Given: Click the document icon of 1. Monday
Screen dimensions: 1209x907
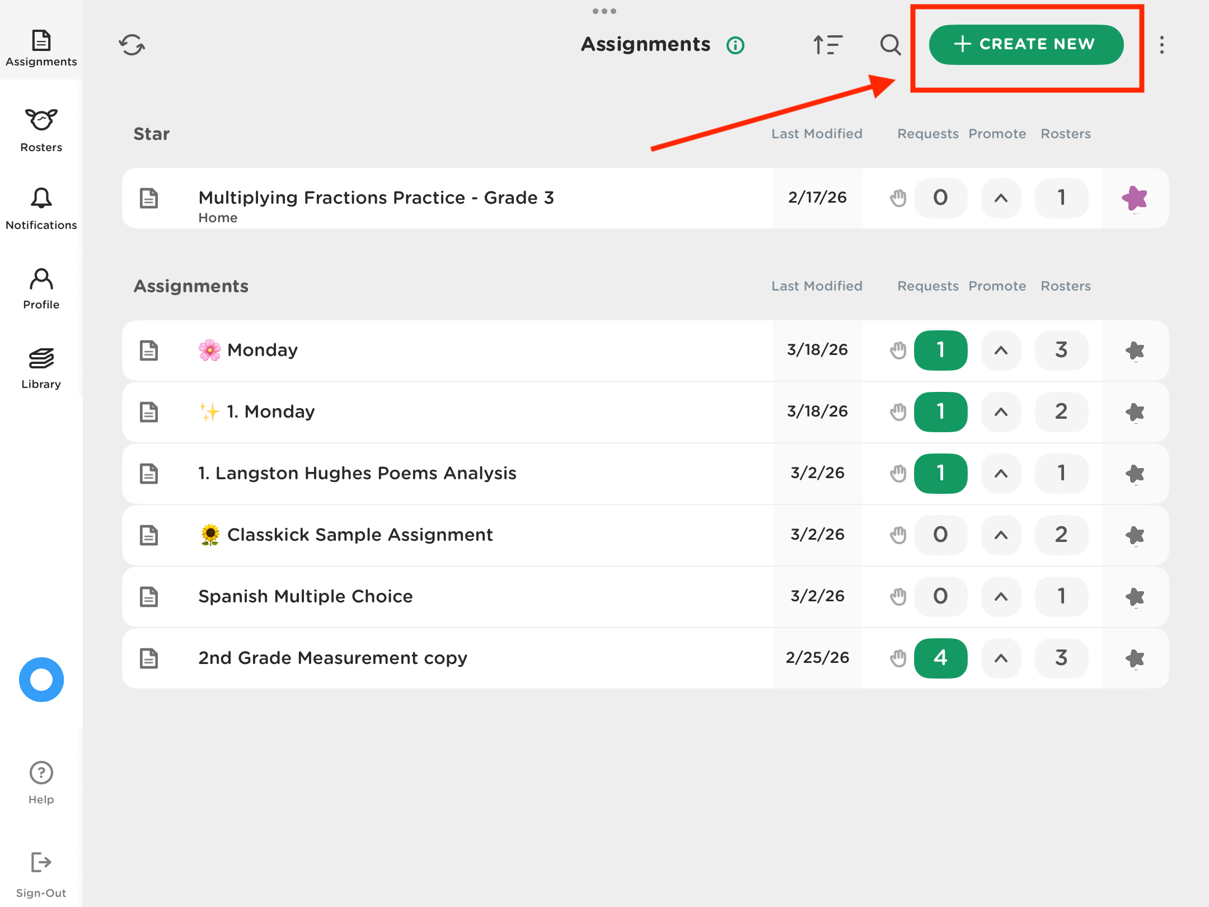Looking at the screenshot, I should pos(149,412).
